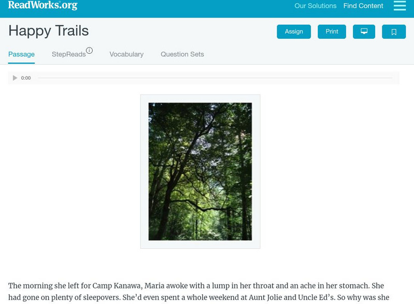Select the Passage tab
Viewport: 414px width, 304px height.
click(x=21, y=54)
